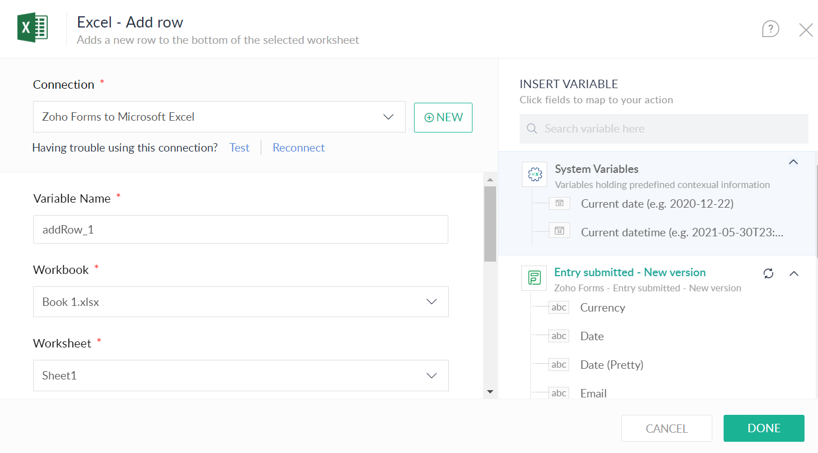Close the Excel Add row dialog

(x=806, y=30)
